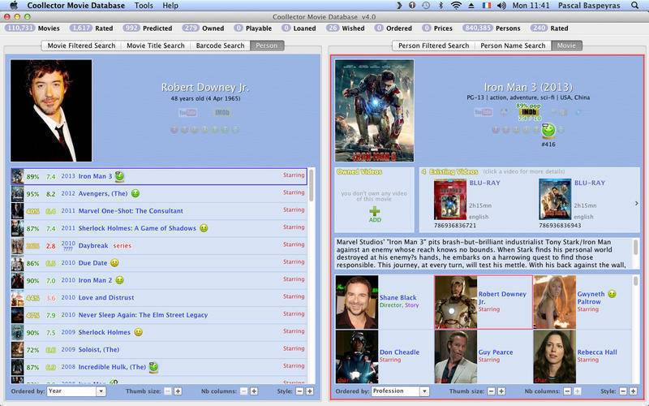This screenshot has height=406, width=649.
Task: Decrease Thumb size in left panel
Action: (x=168, y=391)
